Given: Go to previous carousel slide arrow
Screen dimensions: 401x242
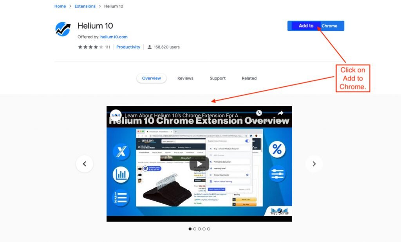Looking at the screenshot, I should pyautogui.click(x=85, y=164).
